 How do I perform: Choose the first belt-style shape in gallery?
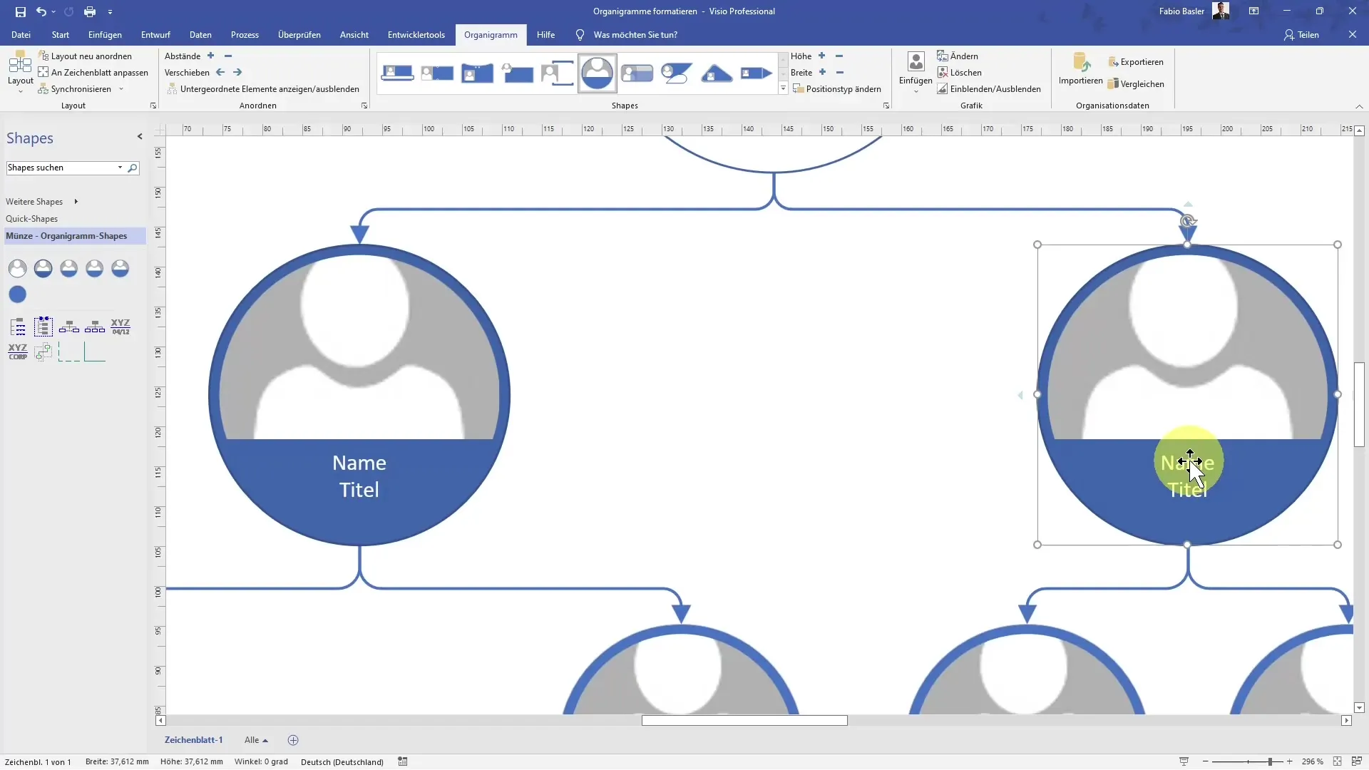[397, 73]
